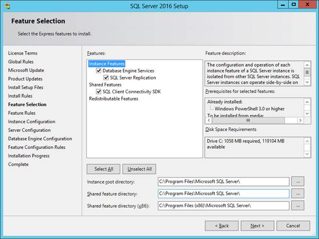Browse for the Shared feature directory (x86)

click(298, 206)
